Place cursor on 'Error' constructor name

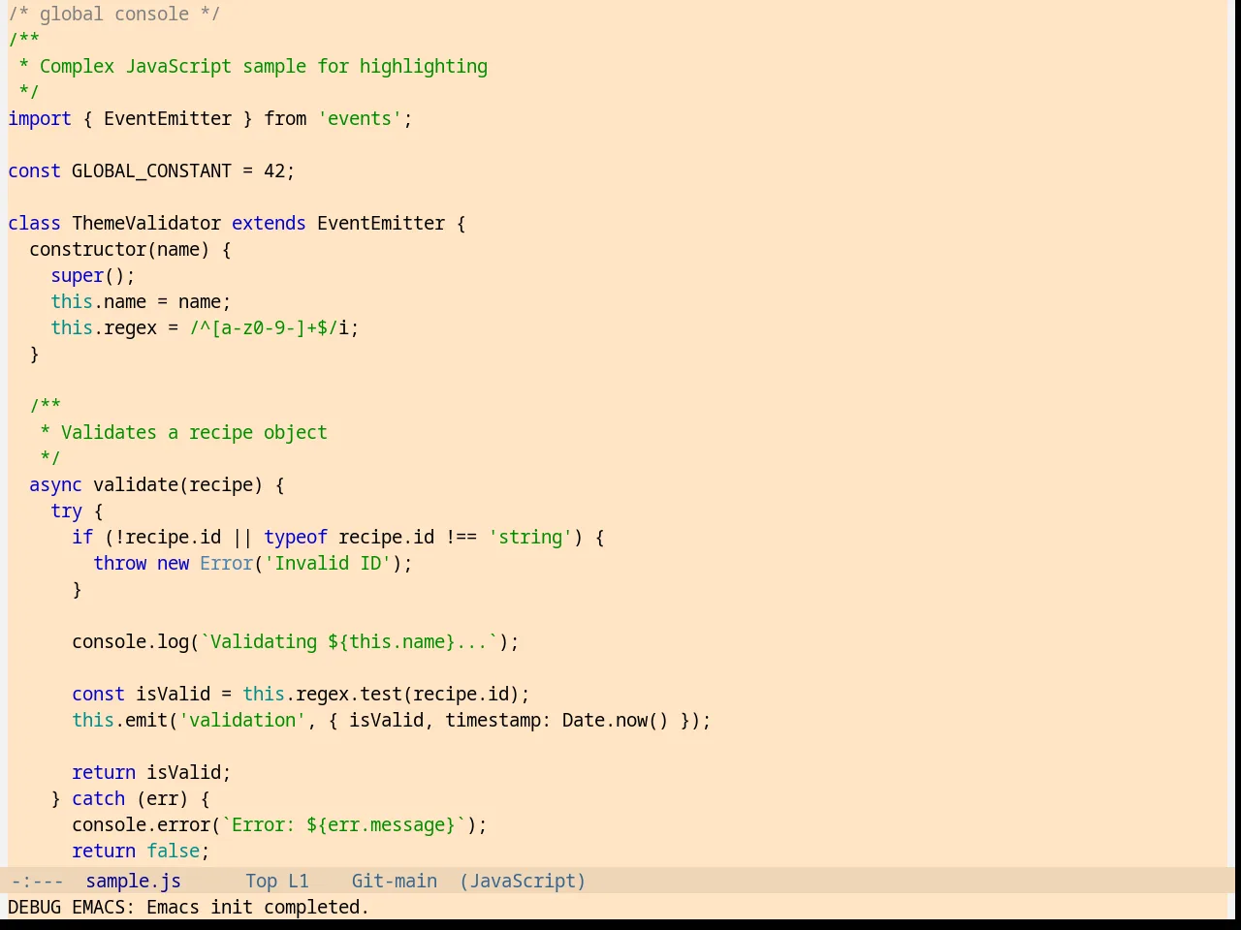click(226, 563)
